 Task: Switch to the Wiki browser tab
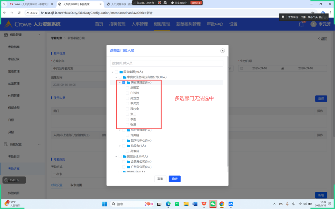tap(31, 4)
